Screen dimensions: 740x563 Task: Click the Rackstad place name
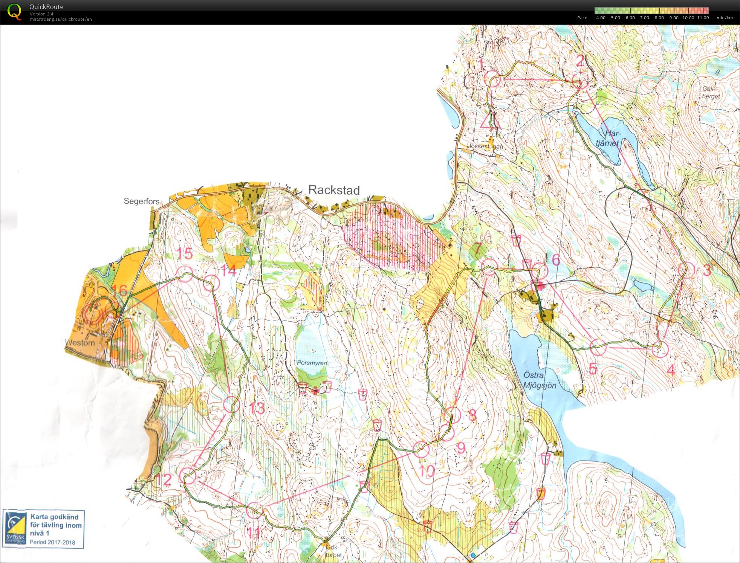point(335,190)
